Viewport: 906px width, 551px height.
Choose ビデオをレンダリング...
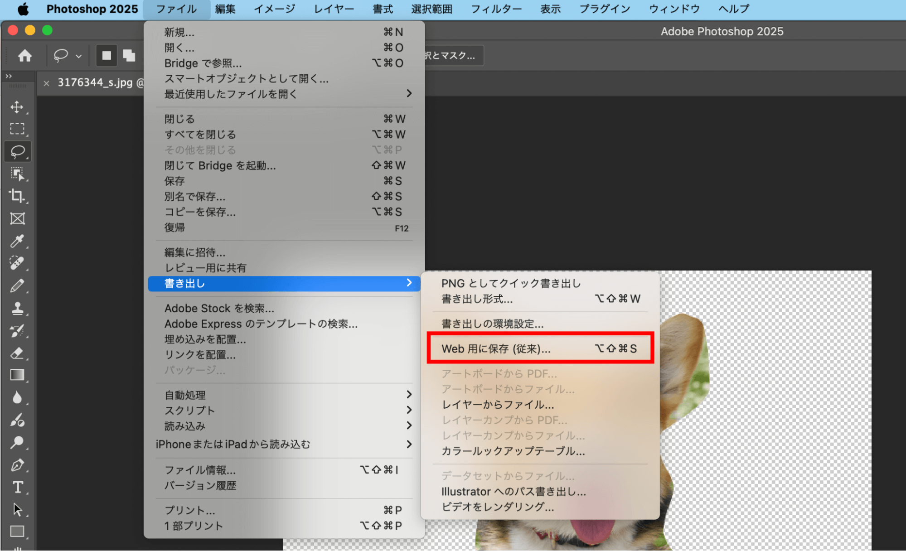(x=540, y=507)
